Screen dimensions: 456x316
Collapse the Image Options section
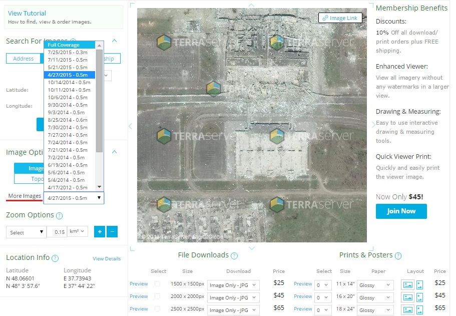[115, 152]
